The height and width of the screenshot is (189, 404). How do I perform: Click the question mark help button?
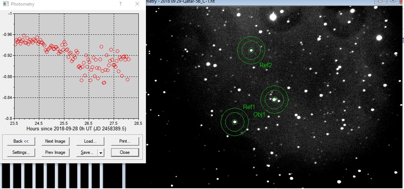(120, 4)
